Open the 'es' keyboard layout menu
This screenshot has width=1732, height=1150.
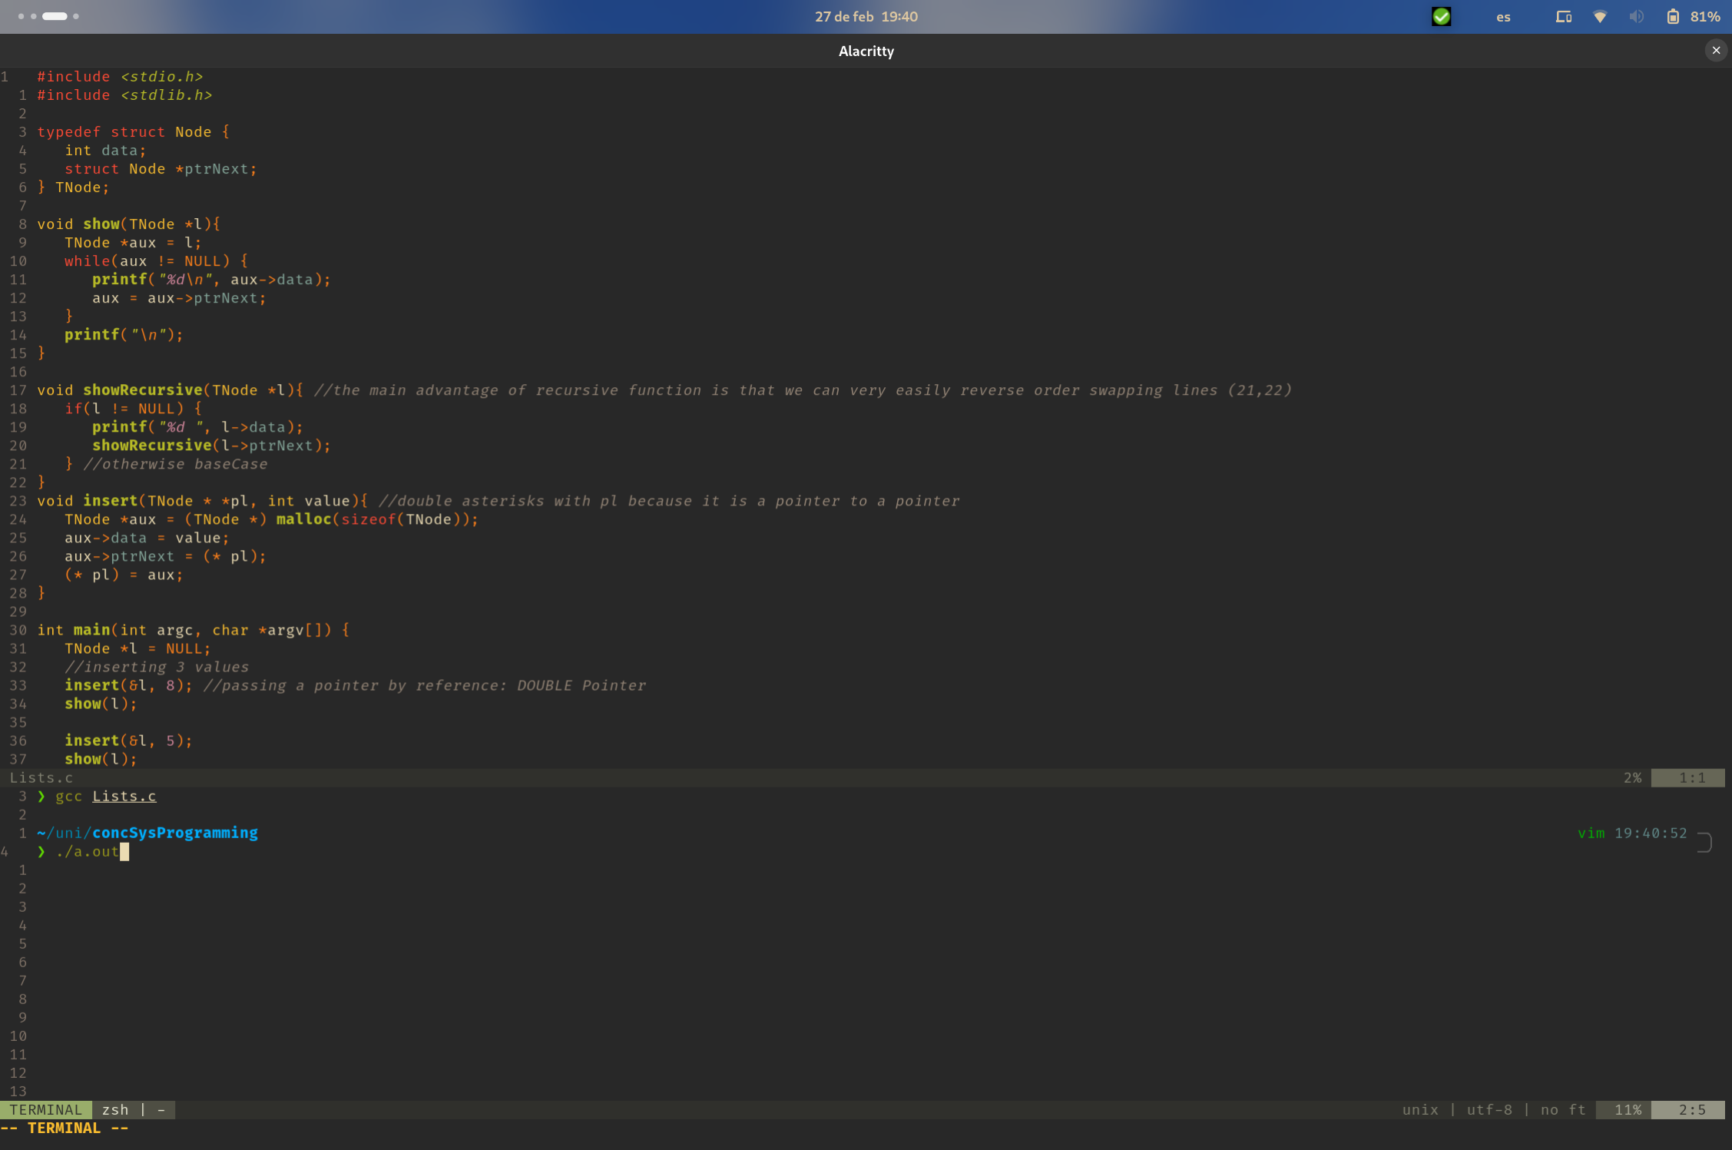click(x=1503, y=17)
